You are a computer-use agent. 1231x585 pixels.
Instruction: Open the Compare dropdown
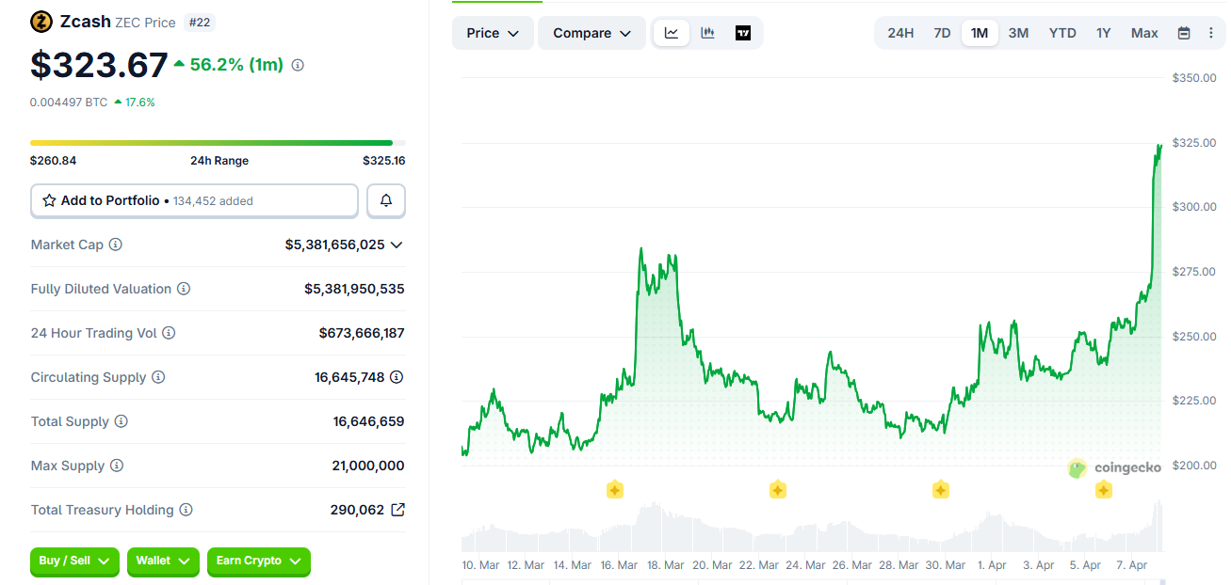591,33
